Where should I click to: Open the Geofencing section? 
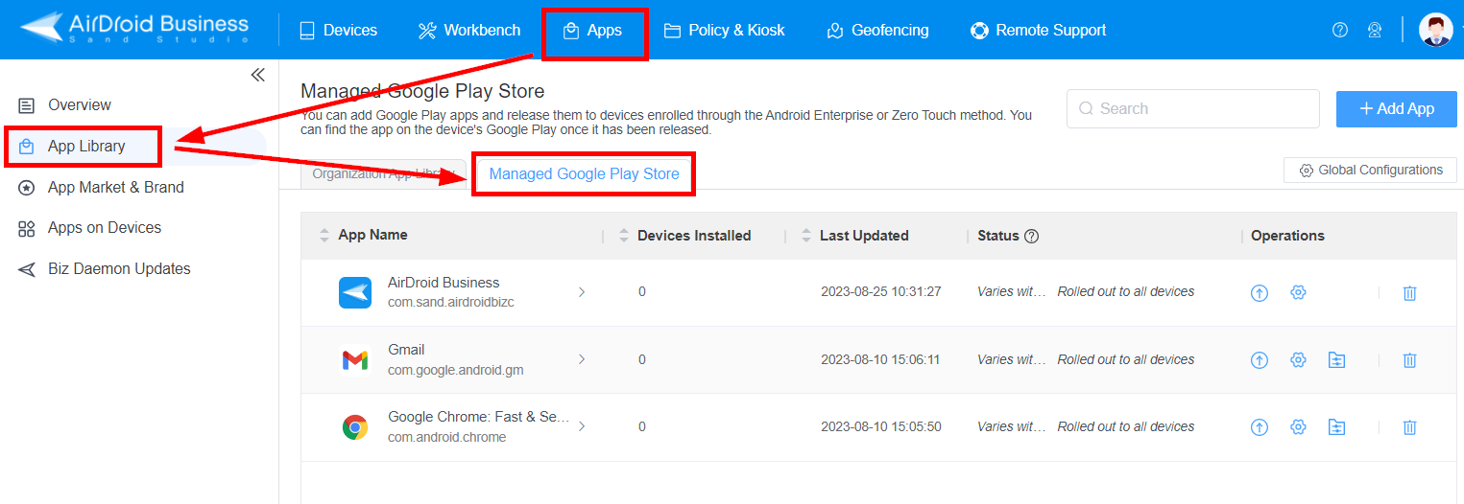[x=878, y=30]
